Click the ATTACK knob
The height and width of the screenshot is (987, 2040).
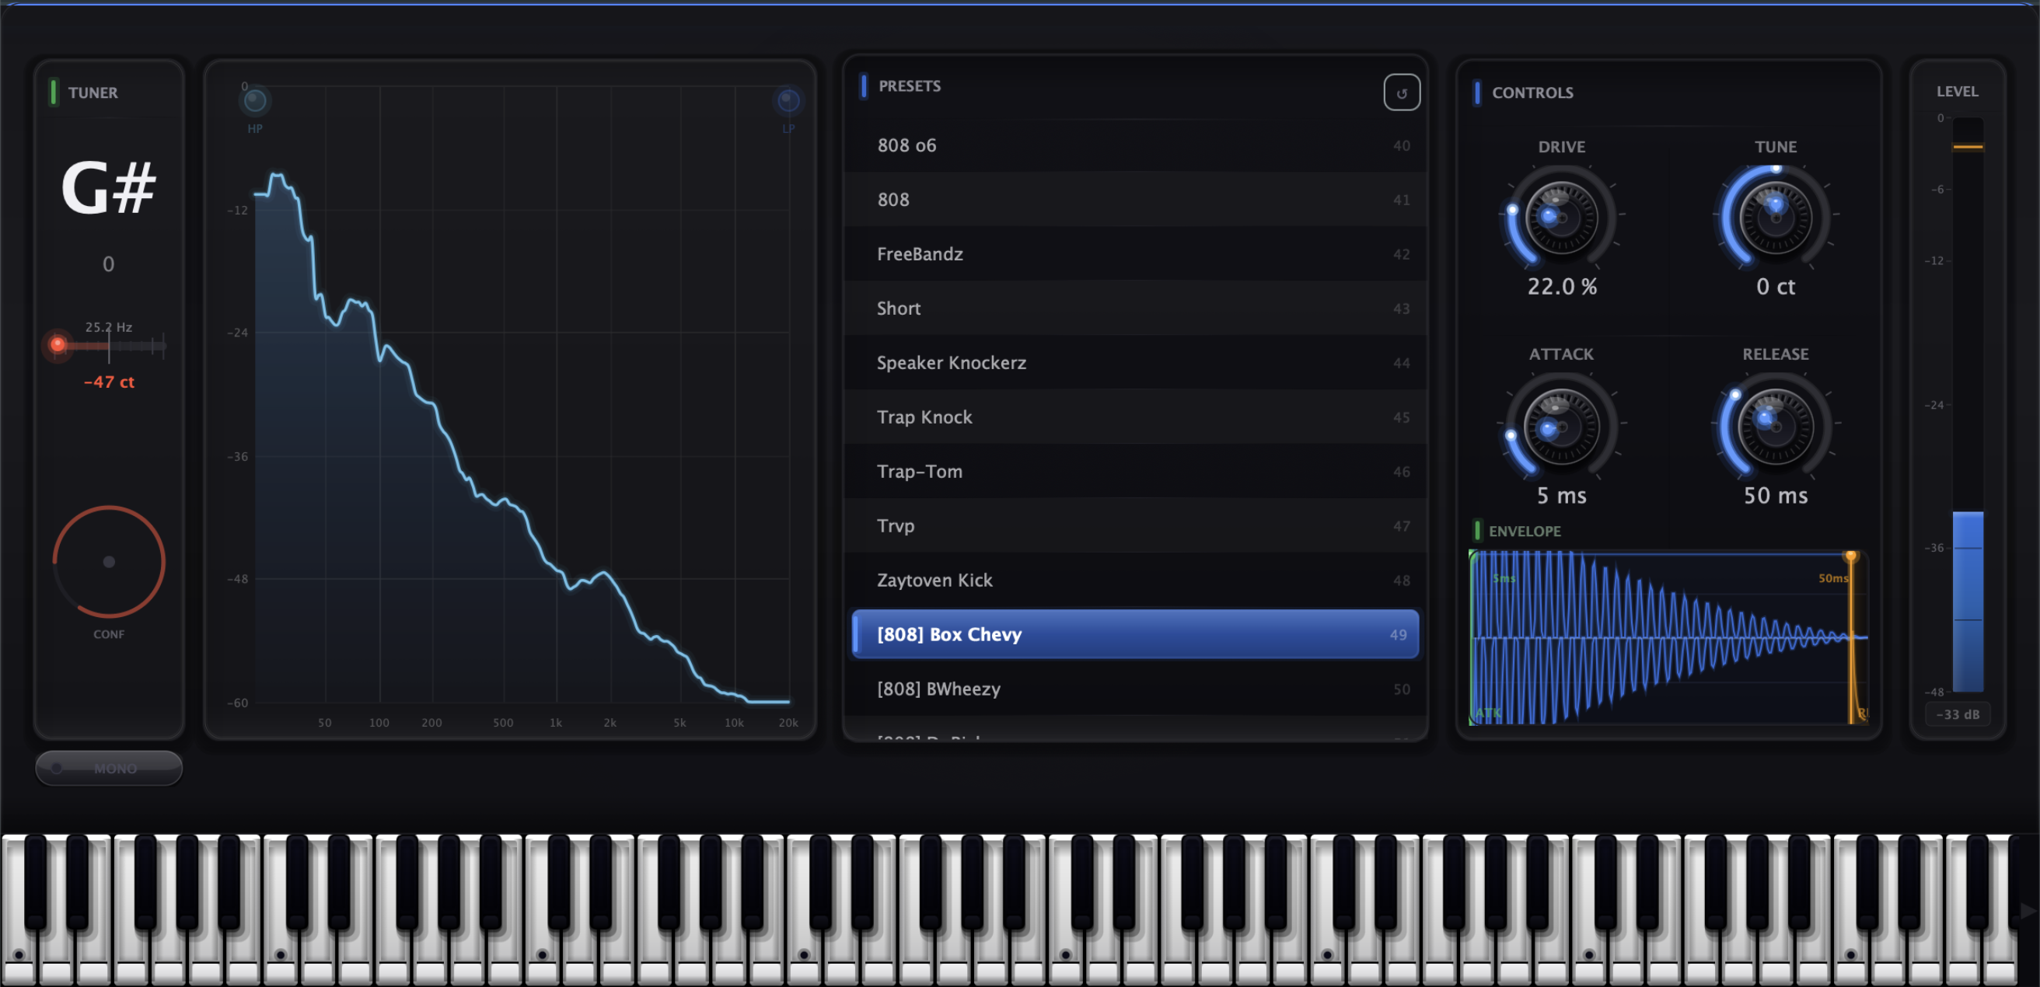[x=1561, y=427]
